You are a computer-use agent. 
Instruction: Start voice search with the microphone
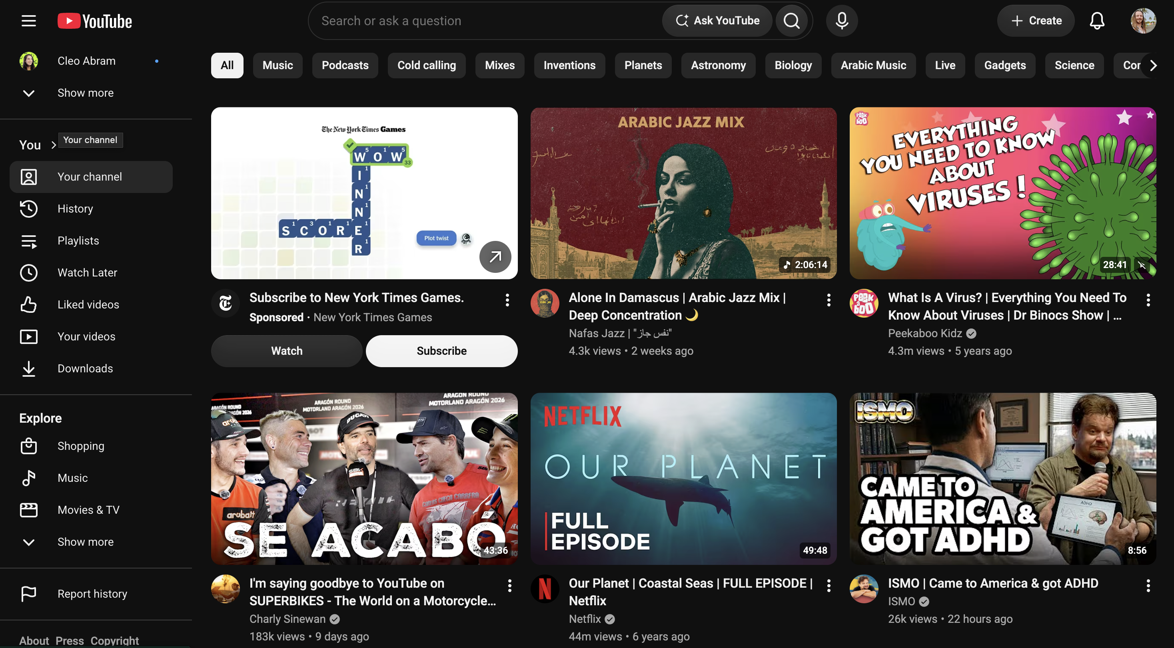[842, 21]
